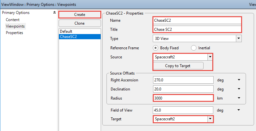Screen dimensions: 256x131
Task: Click the Name field containing ChaseSC2
Action: [x=197, y=20]
